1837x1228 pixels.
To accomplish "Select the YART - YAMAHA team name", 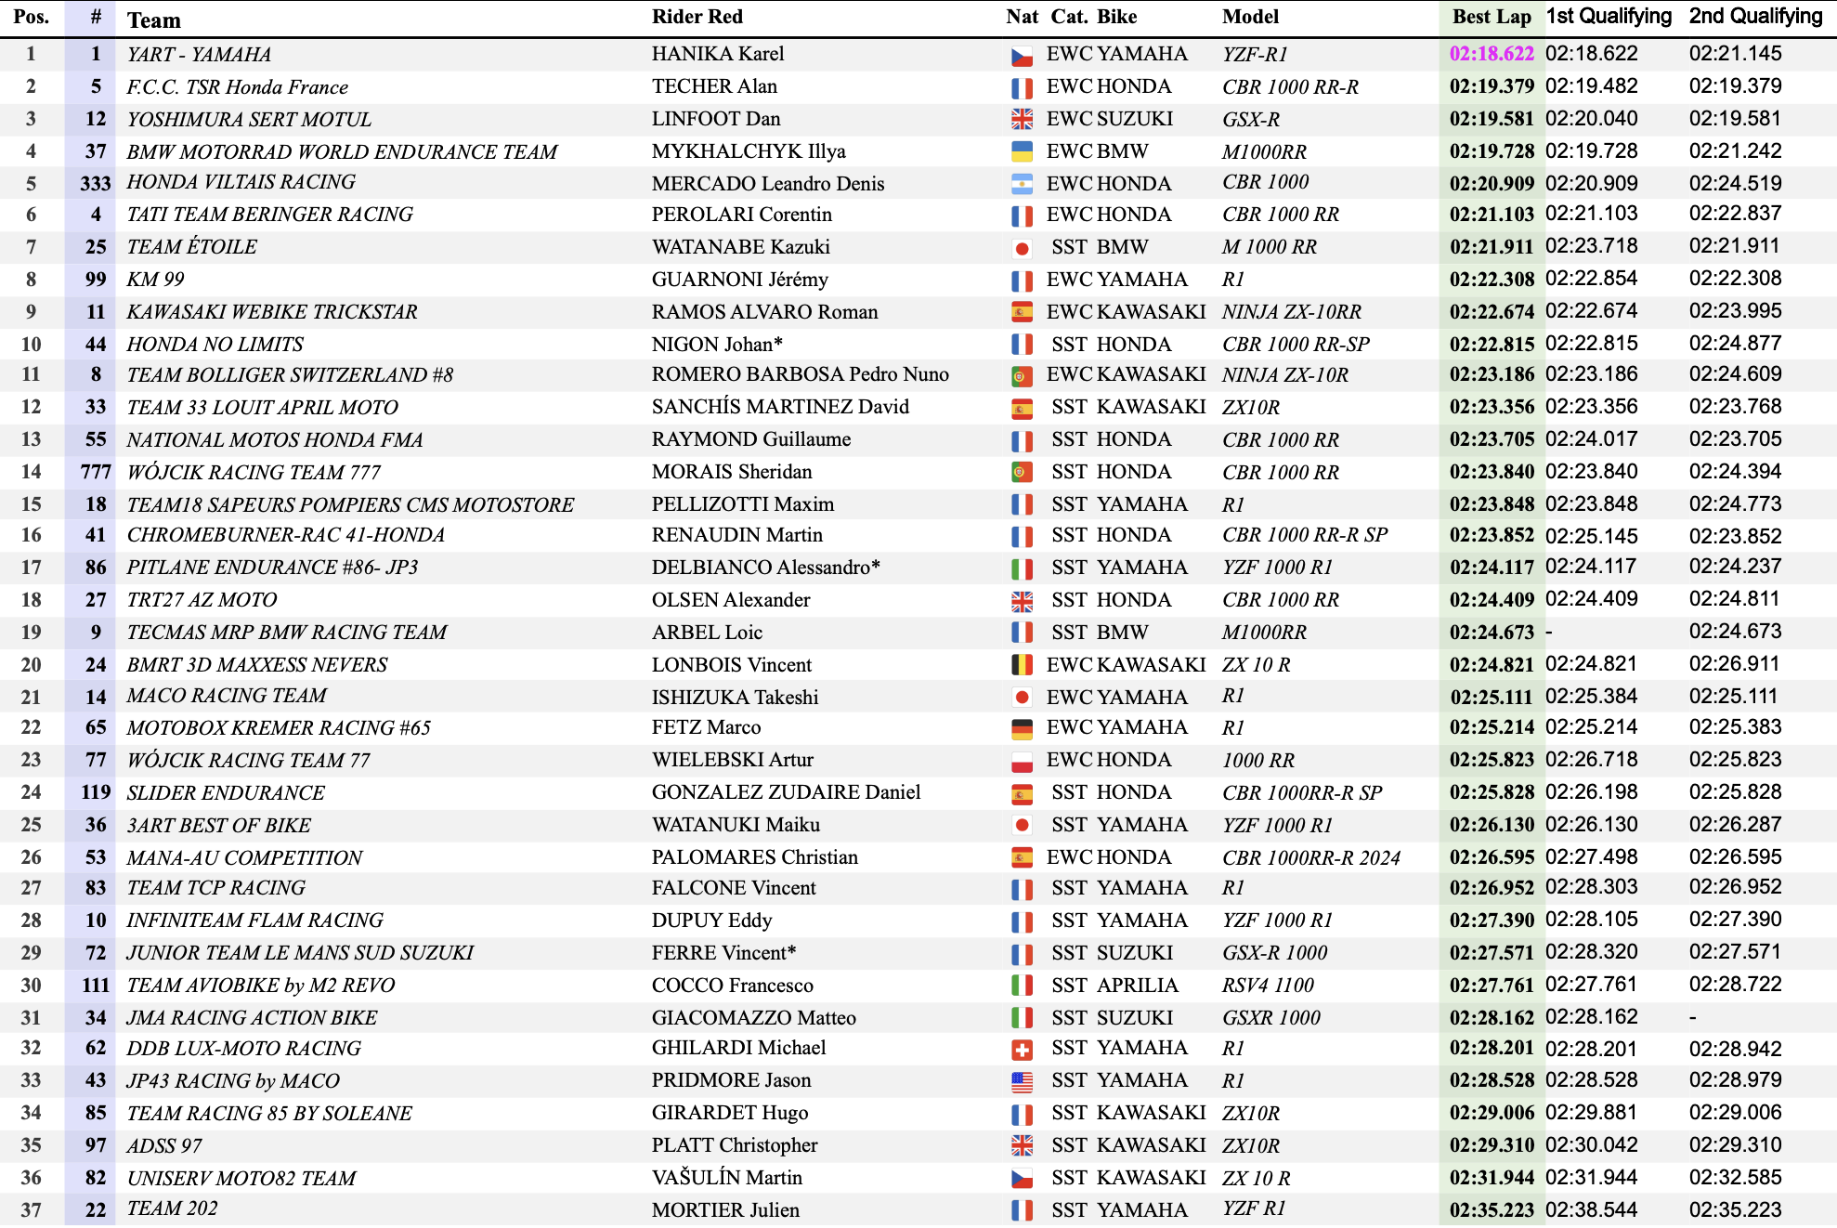I will [199, 55].
